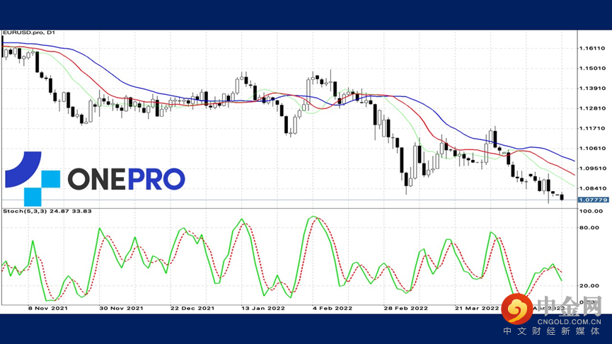Click the 28 Feb 2022 date label

coord(405,308)
